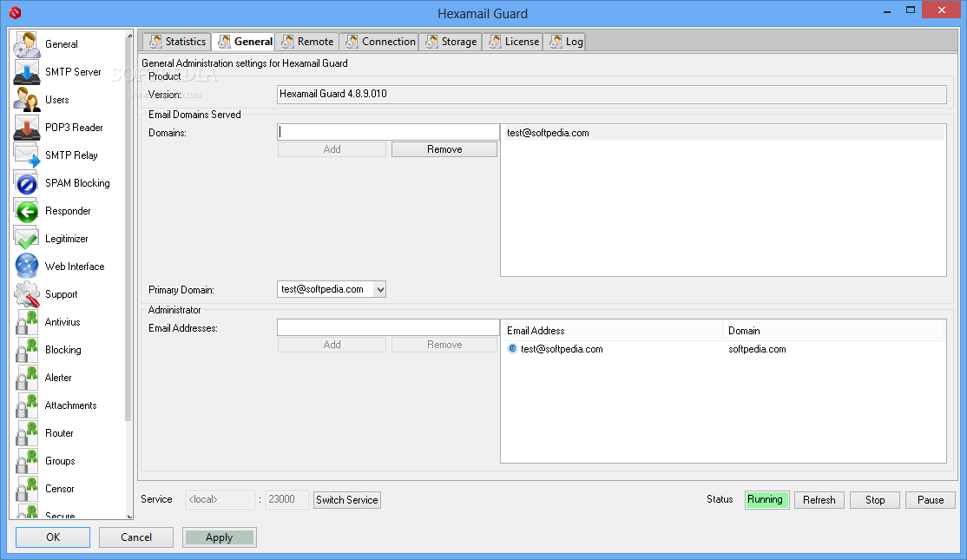Select the SMTP Server sidebar icon

[27, 72]
